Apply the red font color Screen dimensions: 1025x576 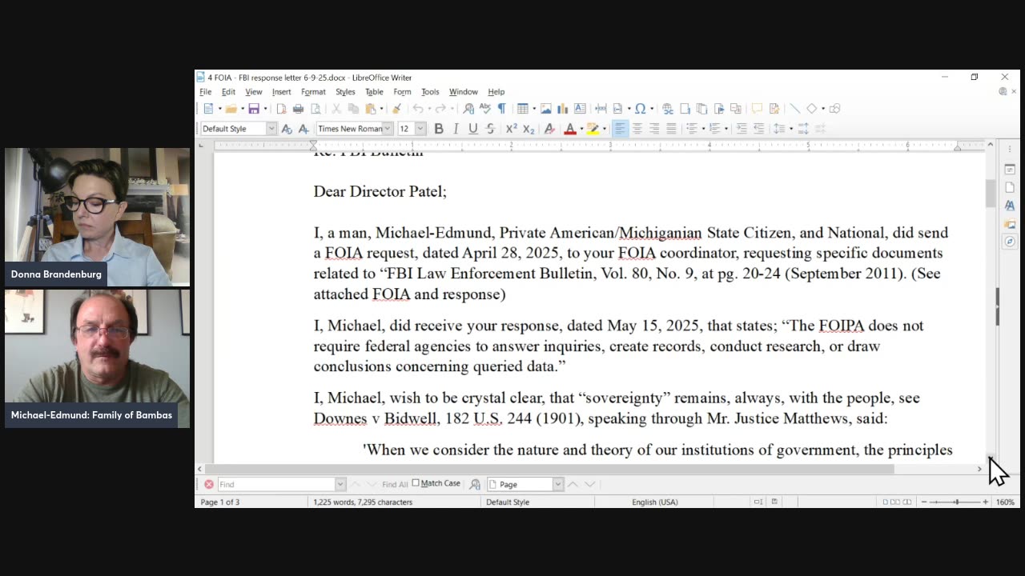(x=569, y=129)
